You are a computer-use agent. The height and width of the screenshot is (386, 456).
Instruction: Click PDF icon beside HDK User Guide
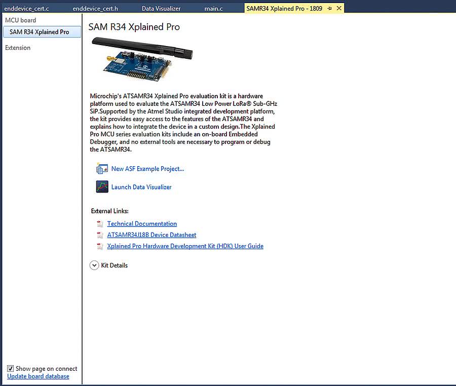100,246
